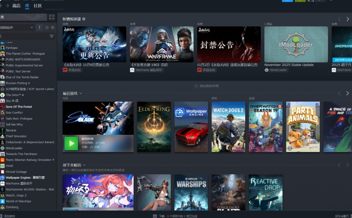Open the 接下来畅玩 shelf dropdown
Viewport: 352px width, 218px height.
[84, 165]
